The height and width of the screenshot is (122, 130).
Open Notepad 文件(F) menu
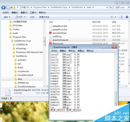coord(54,51)
